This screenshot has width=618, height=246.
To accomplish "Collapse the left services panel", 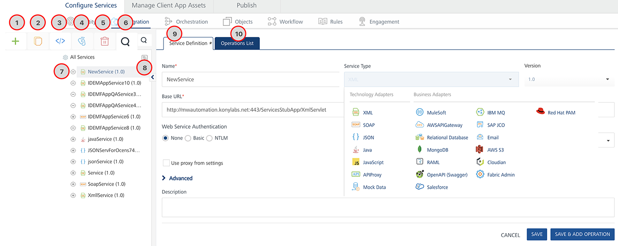I will [x=152, y=77].
